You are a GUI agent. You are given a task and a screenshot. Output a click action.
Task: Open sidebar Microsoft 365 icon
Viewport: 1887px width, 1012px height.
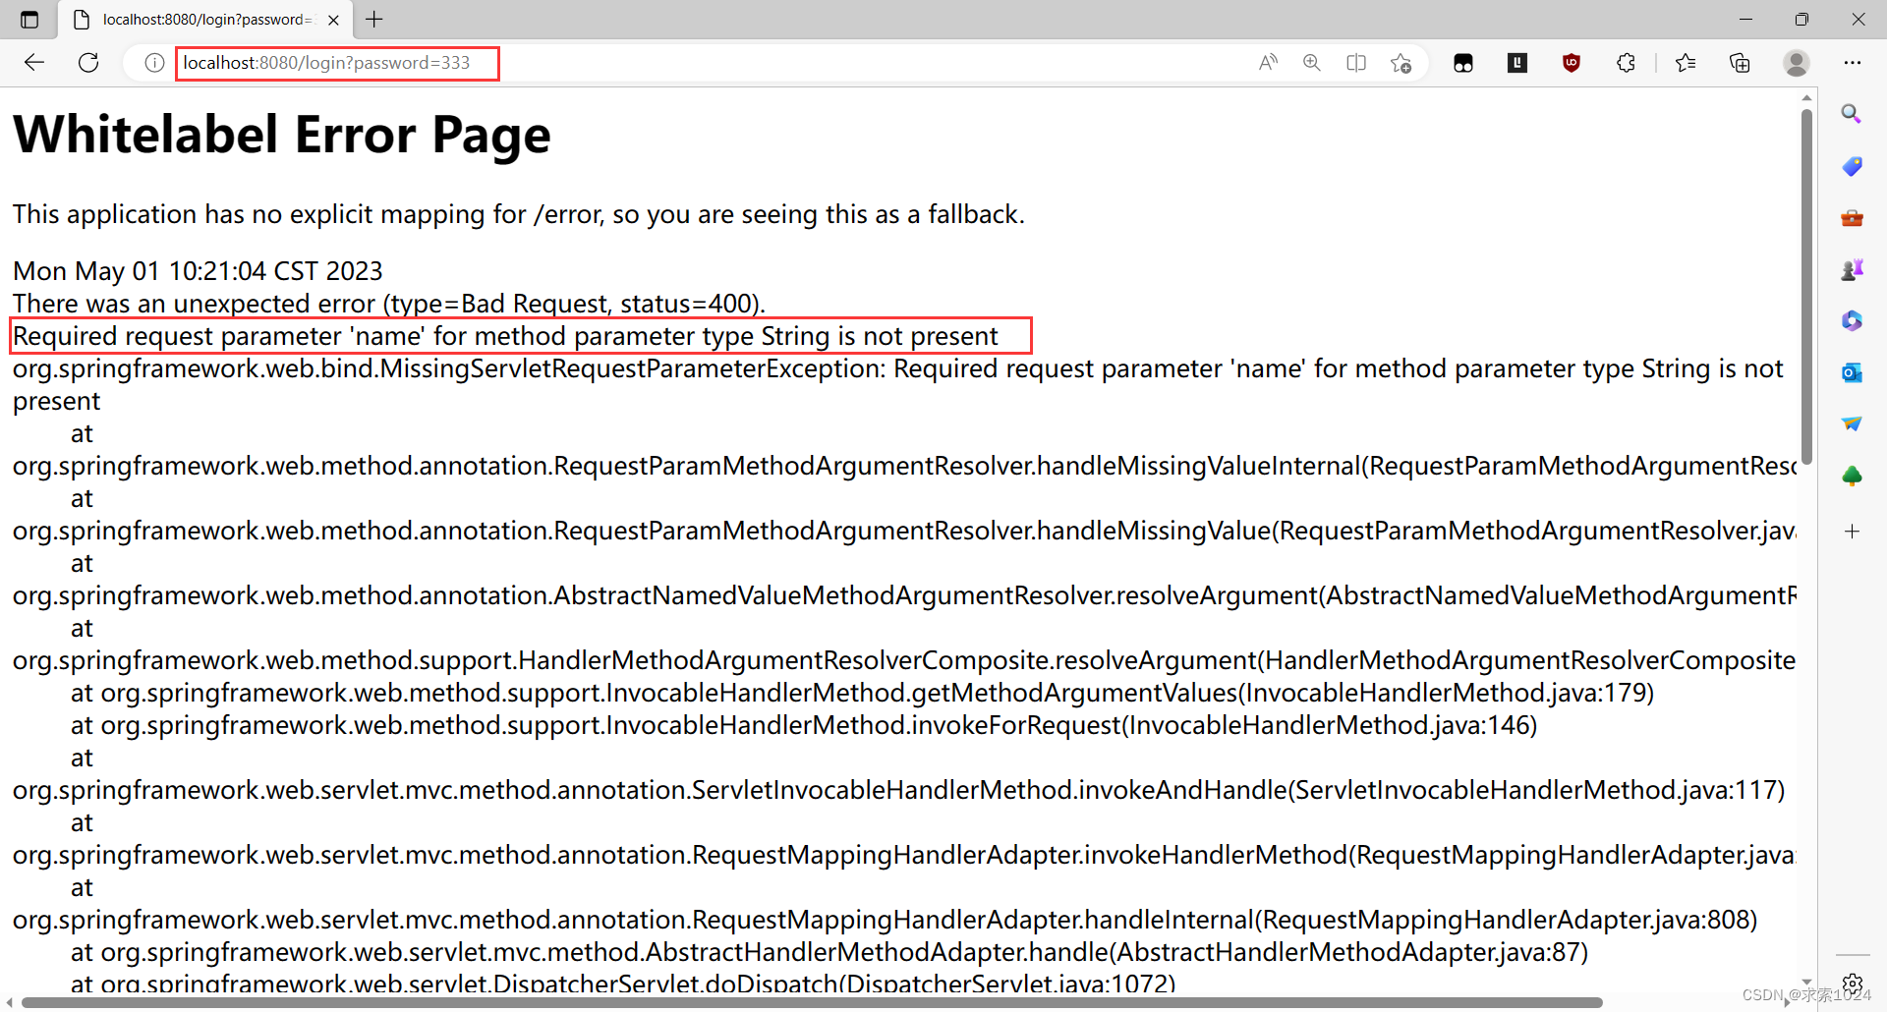[x=1852, y=321]
